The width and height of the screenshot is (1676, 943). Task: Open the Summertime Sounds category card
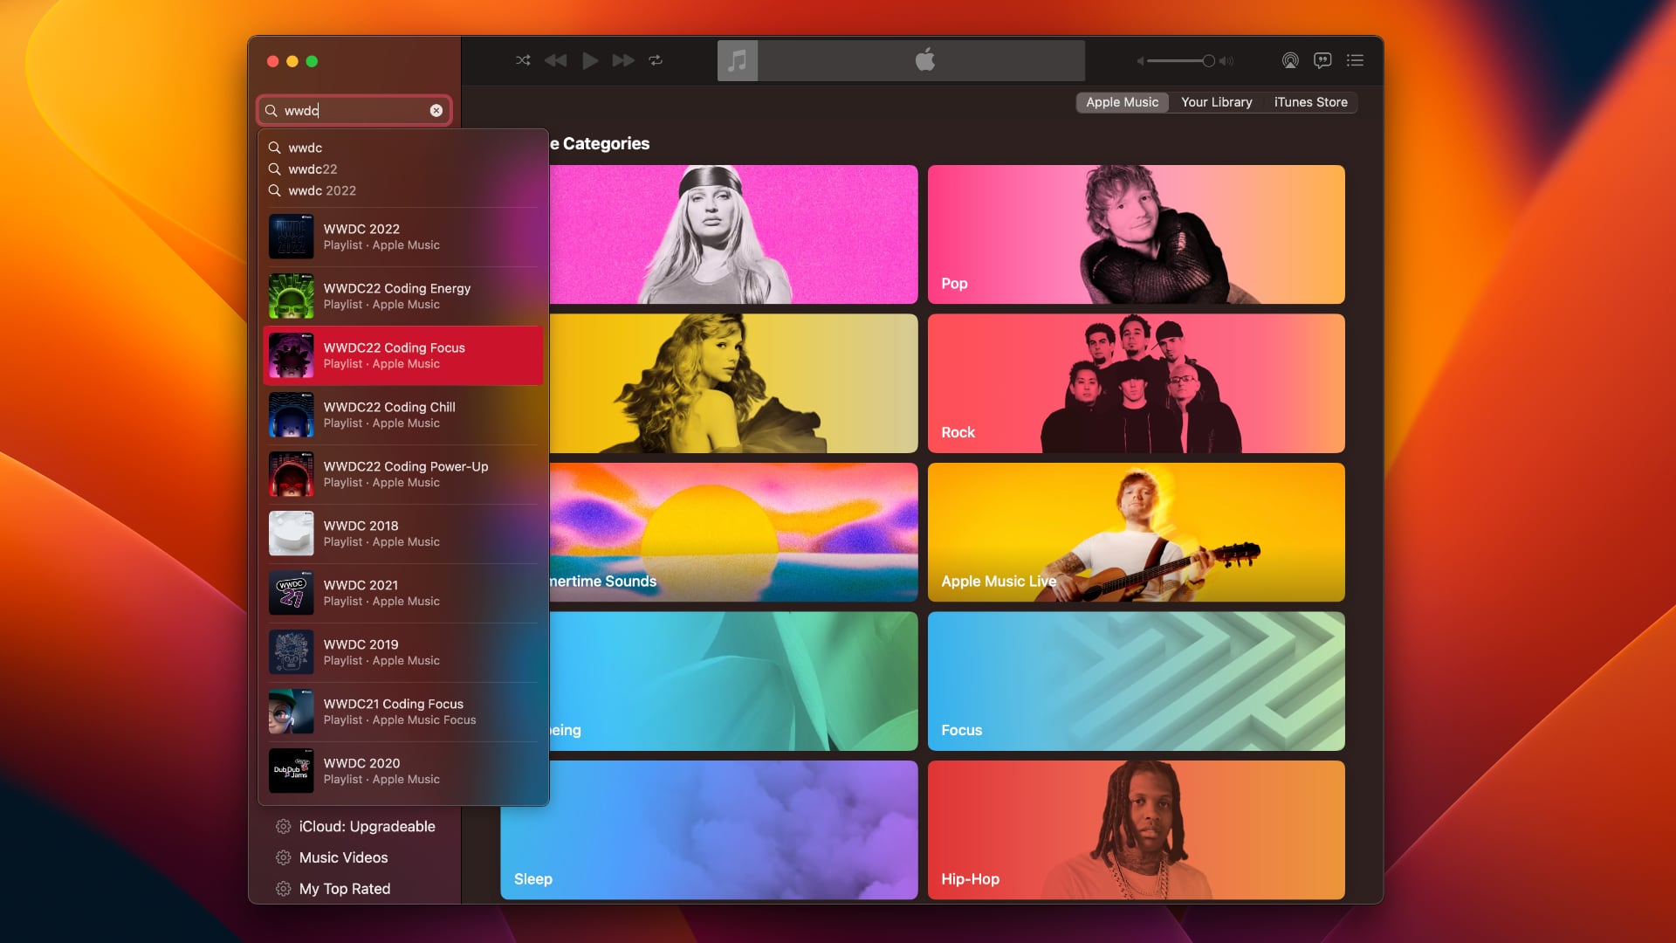[x=733, y=532]
